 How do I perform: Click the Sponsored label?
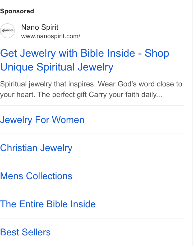point(17,11)
